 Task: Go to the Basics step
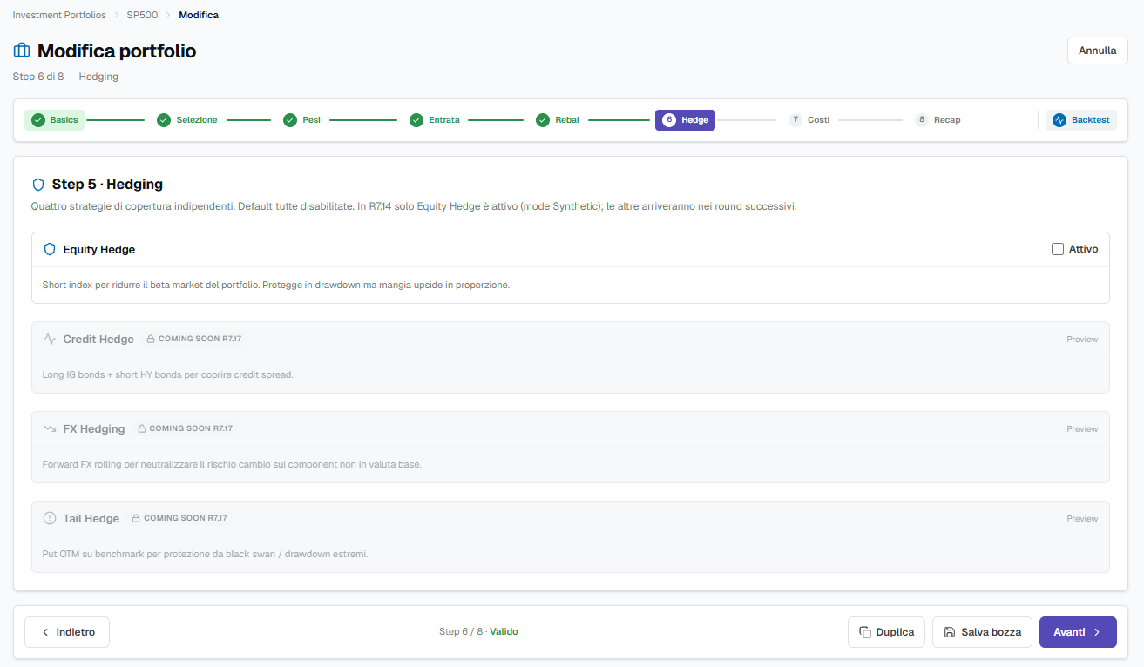pyautogui.click(x=54, y=120)
